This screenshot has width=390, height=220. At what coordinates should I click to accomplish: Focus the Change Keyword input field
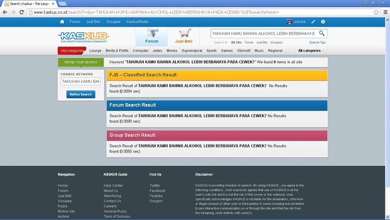(80, 81)
